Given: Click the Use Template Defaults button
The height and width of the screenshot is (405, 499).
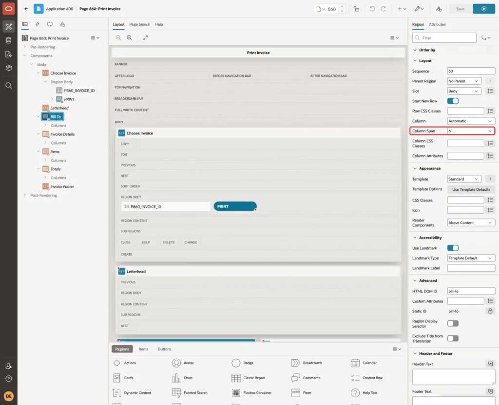Looking at the screenshot, I should (x=471, y=189).
